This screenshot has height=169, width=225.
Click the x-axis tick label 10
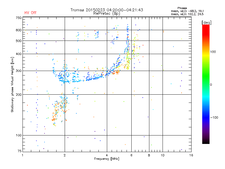click(x=163, y=155)
